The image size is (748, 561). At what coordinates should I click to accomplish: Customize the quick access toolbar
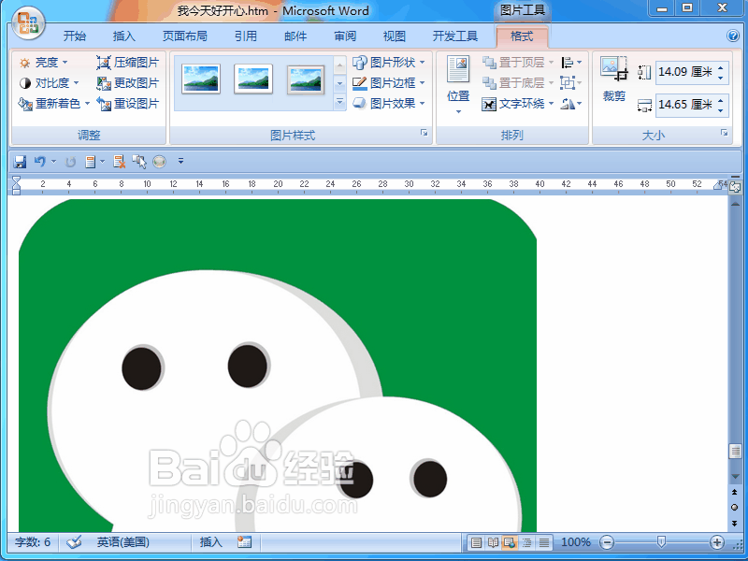pos(180,161)
